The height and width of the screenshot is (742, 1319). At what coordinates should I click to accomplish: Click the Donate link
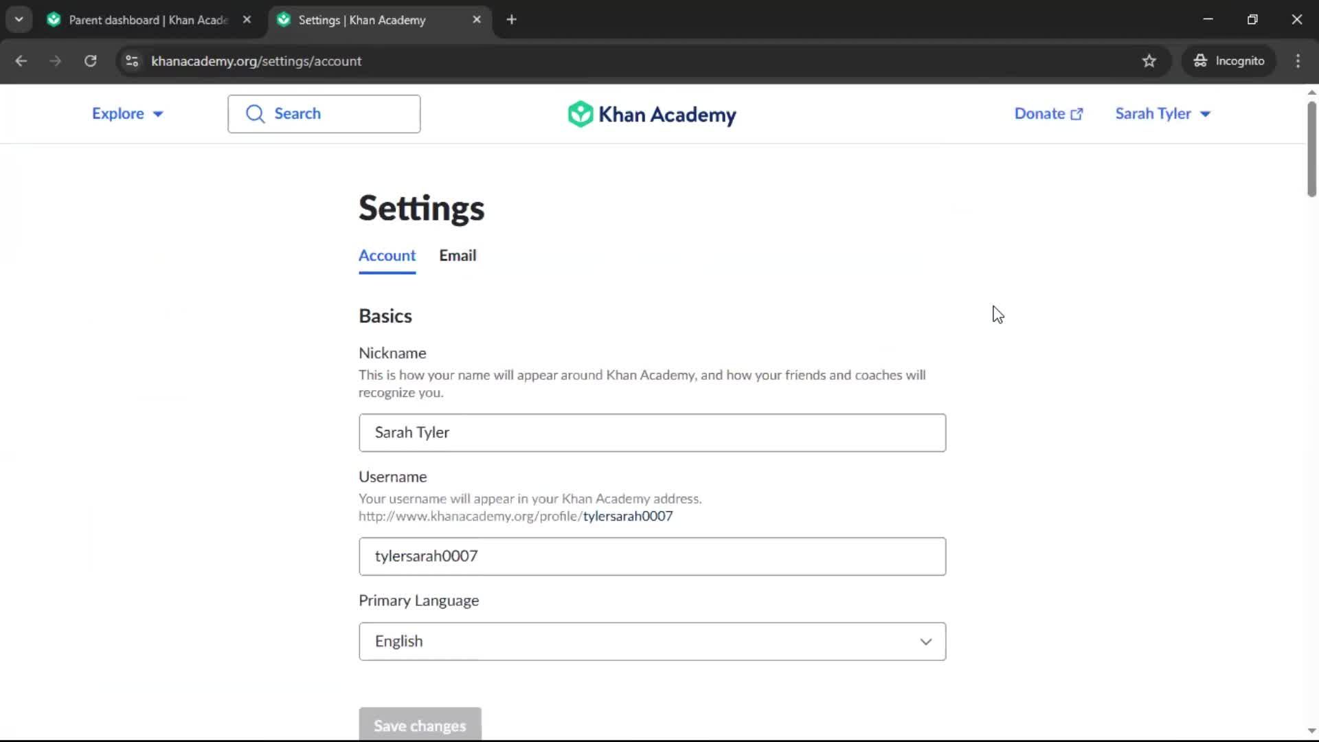tap(1048, 113)
